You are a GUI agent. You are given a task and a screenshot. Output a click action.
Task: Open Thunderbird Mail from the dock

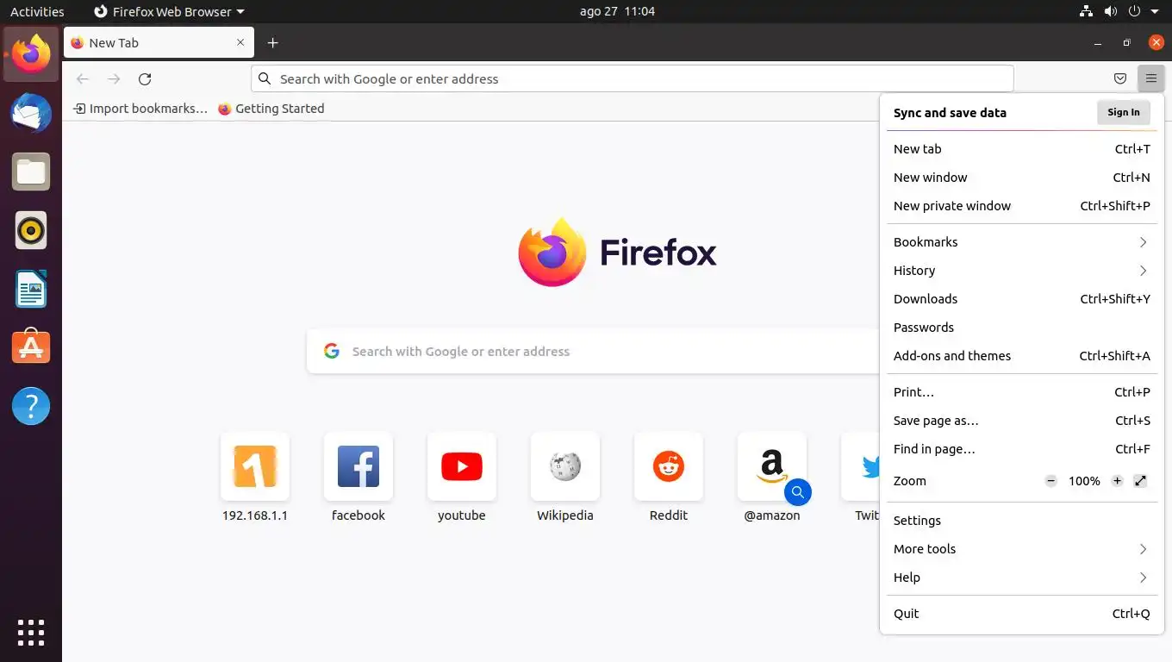point(31,113)
